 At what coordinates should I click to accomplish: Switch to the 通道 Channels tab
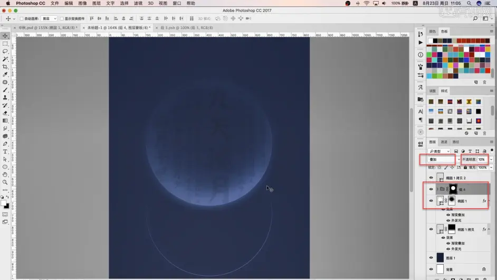pos(444,142)
